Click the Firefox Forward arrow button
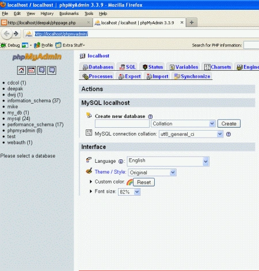 (16, 34)
